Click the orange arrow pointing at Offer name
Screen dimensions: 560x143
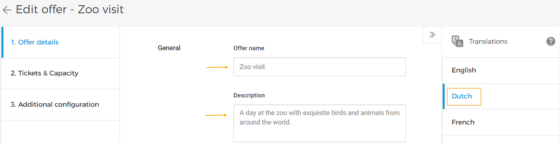coord(217,68)
